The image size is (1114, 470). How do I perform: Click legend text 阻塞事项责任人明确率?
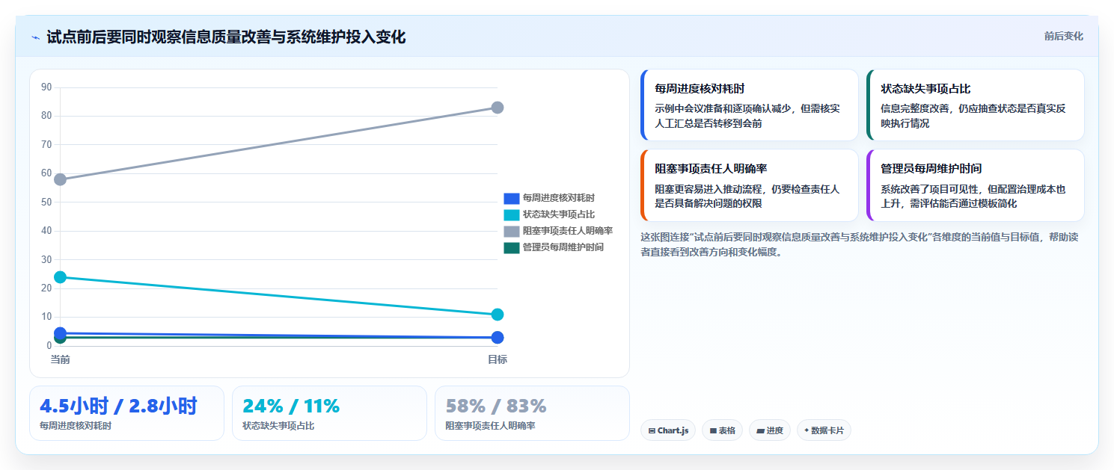pos(568,231)
